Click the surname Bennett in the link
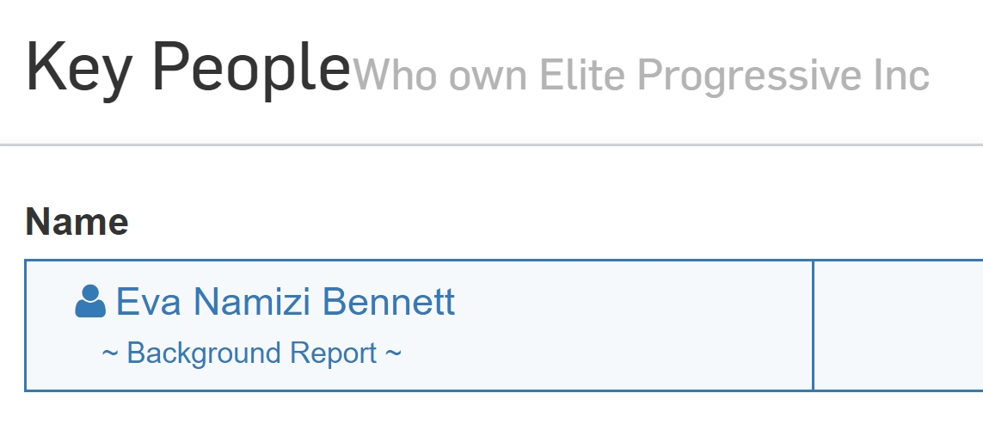This screenshot has height=430, width=983. click(389, 302)
